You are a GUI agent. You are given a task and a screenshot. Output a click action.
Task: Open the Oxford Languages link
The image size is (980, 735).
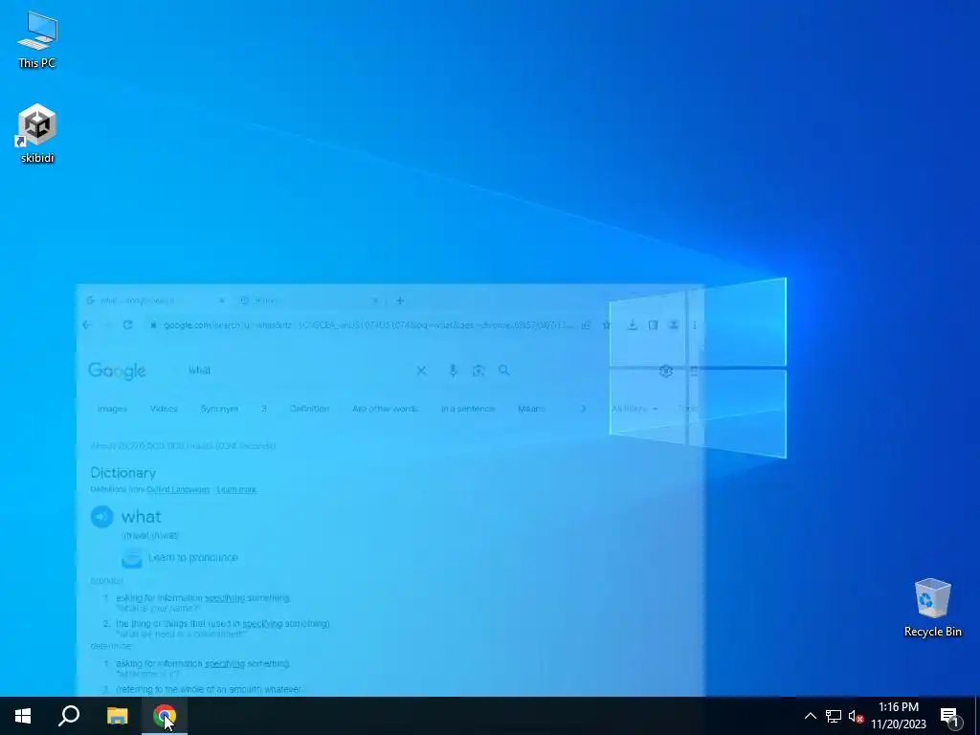pos(178,489)
